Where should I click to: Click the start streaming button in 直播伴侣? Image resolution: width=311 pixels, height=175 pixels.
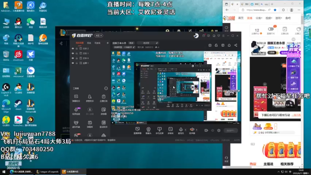click(231, 130)
